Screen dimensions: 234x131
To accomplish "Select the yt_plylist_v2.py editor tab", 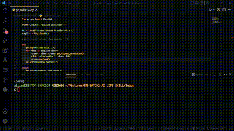I will [x=25, y=10].
